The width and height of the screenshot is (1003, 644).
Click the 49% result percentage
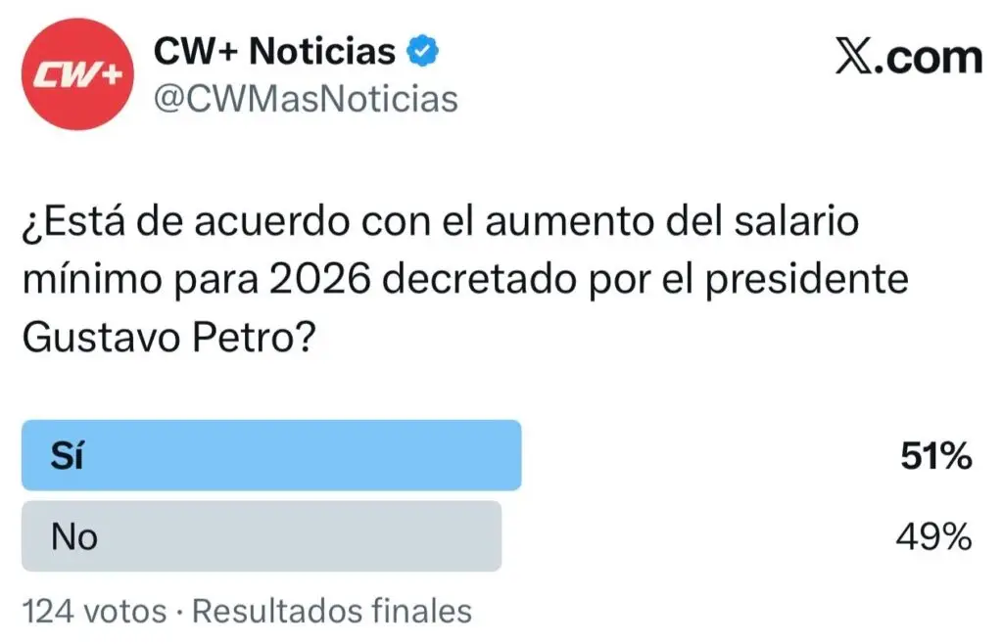(936, 536)
